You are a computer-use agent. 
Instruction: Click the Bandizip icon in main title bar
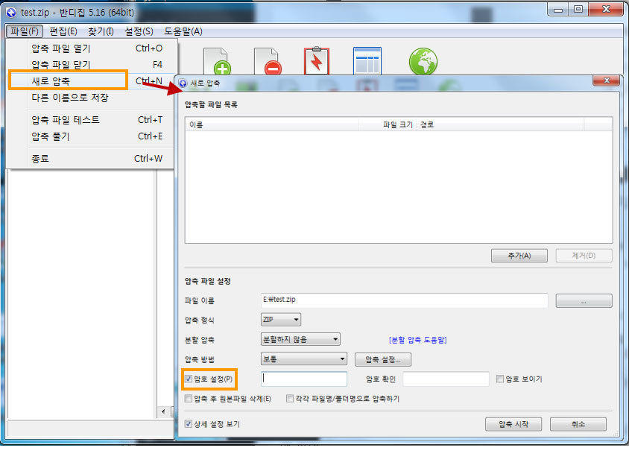[x=11, y=13]
